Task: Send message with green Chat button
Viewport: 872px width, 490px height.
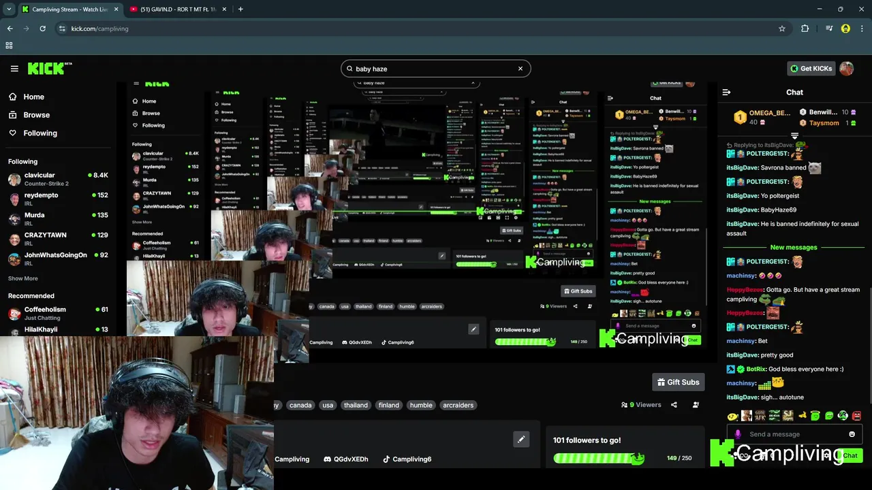Action: tap(850, 455)
